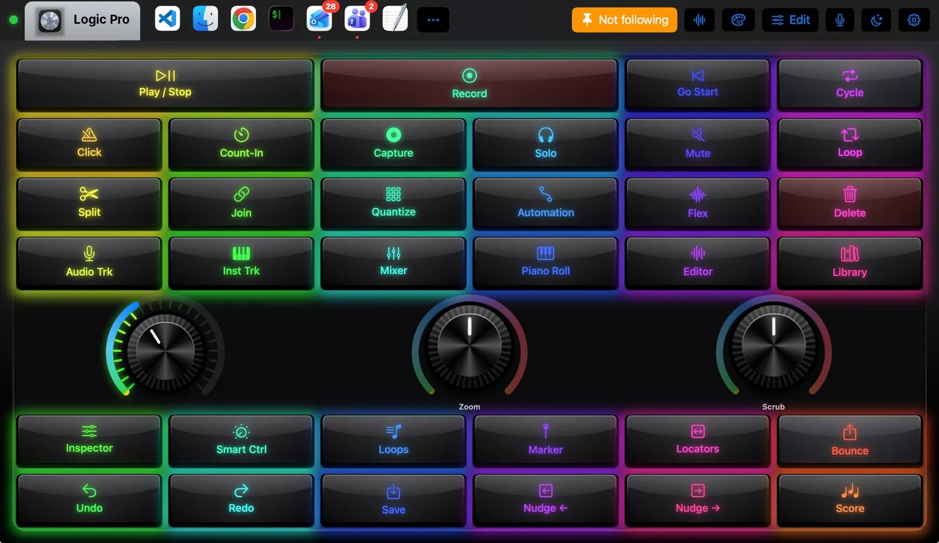Click the Go Start button
The image size is (939, 543).
point(698,84)
